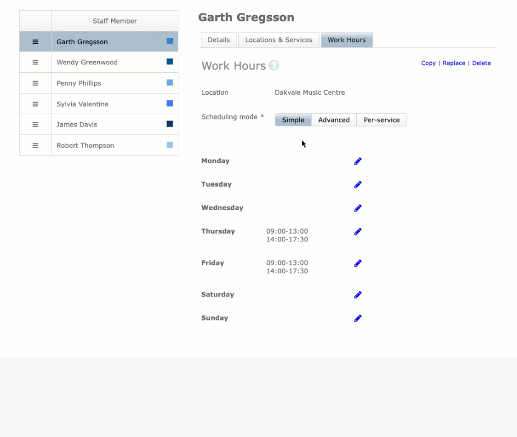Edit Thursday hours using pencil icon
Viewport: 517px width, 437px height.
coord(358,232)
